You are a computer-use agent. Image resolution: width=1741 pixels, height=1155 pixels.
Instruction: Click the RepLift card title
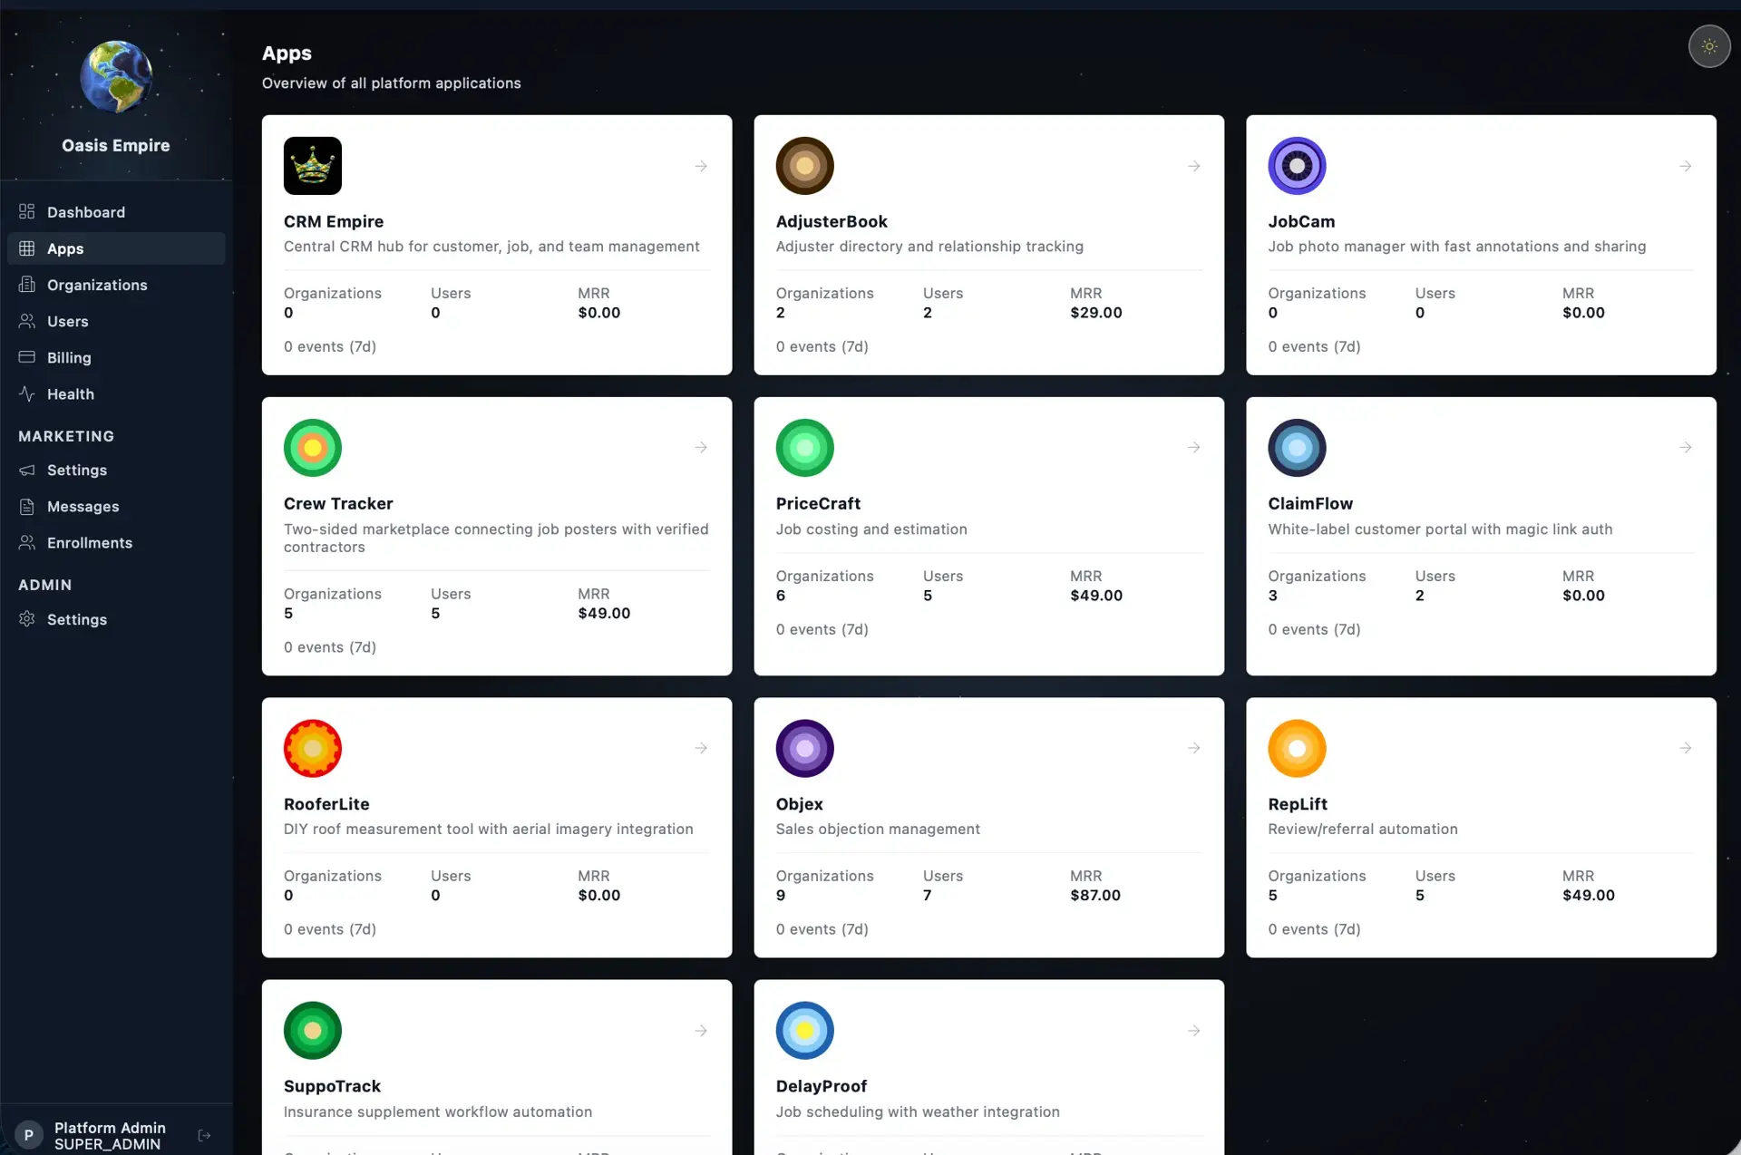[x=1298, y=804]
